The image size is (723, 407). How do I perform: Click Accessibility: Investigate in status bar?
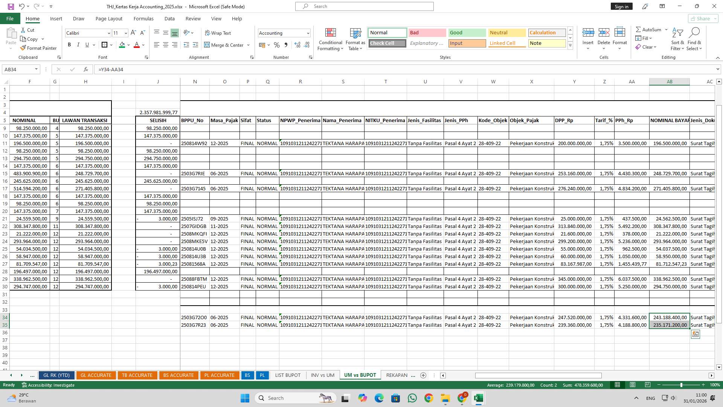point(48,385)
